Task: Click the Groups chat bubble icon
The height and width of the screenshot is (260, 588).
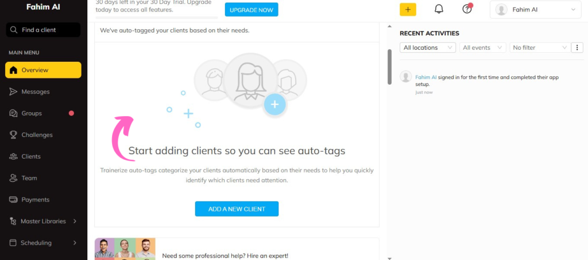Action: point(13,113)
